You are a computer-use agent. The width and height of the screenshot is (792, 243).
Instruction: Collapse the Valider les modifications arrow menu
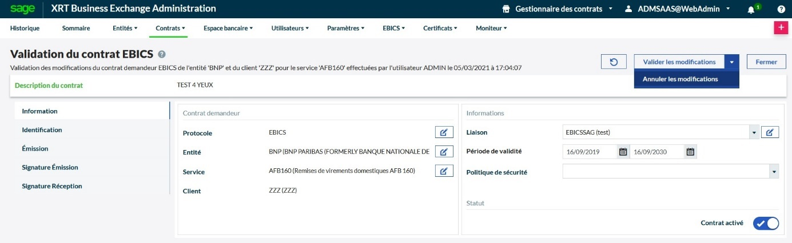pos(732,62)
